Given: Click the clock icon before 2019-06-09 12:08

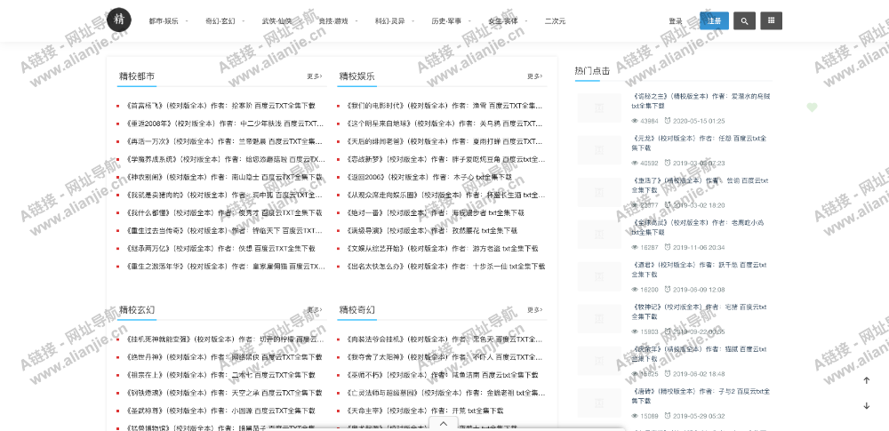Looking at the screenshot, I should (668, 289).
